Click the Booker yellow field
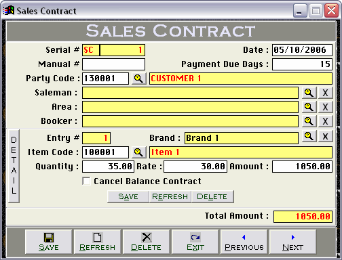This screenshot has width=342, height=260. (190, 121)
